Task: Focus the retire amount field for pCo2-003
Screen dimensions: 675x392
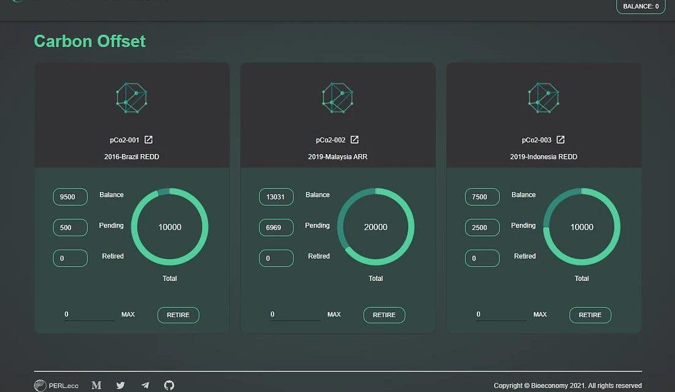Action: (501, 315)
